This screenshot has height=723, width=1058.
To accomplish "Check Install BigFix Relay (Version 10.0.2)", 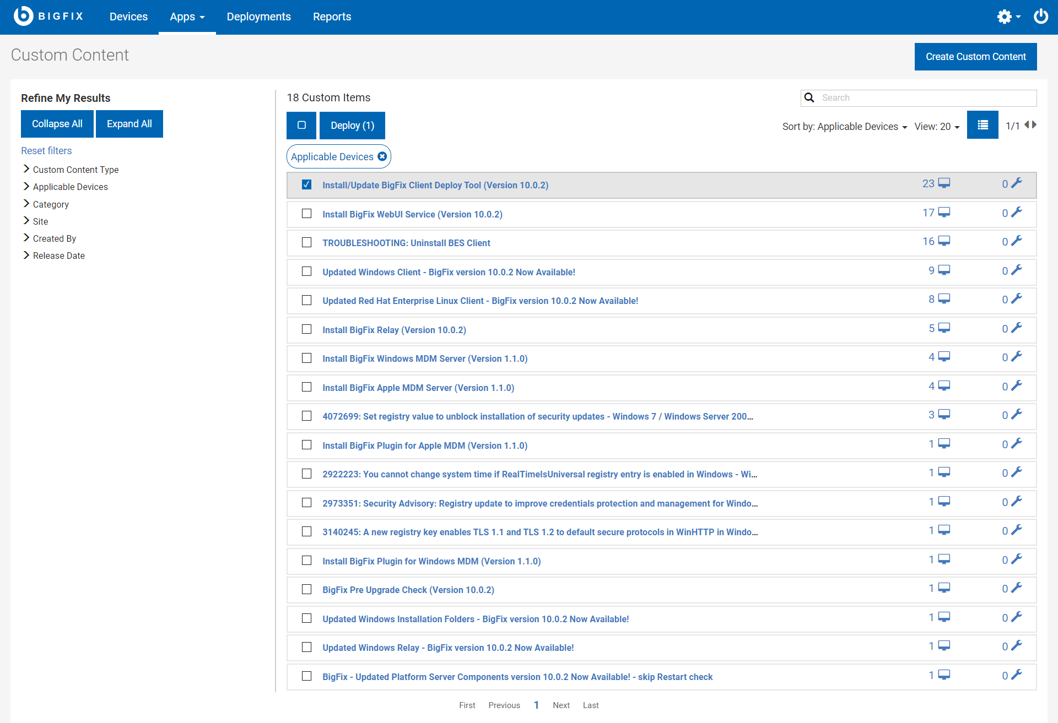I will click(x=307, y=329).
